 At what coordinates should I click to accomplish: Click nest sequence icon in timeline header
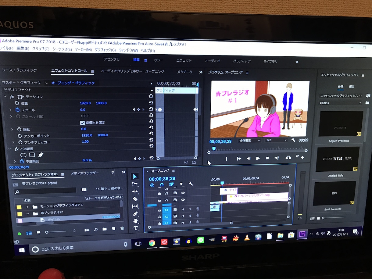click(152, 185)
